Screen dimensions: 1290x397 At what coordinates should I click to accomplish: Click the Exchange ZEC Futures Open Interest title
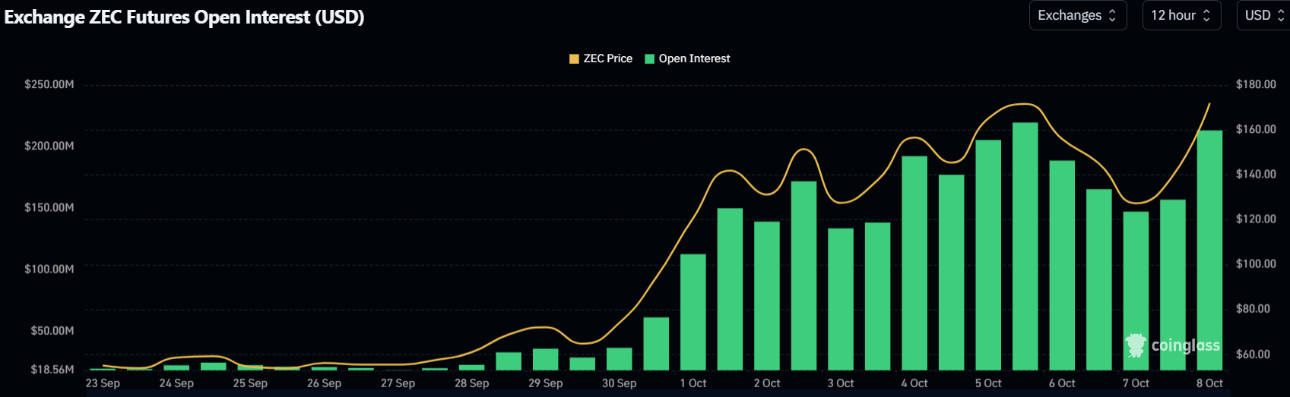tap(184, 17)
